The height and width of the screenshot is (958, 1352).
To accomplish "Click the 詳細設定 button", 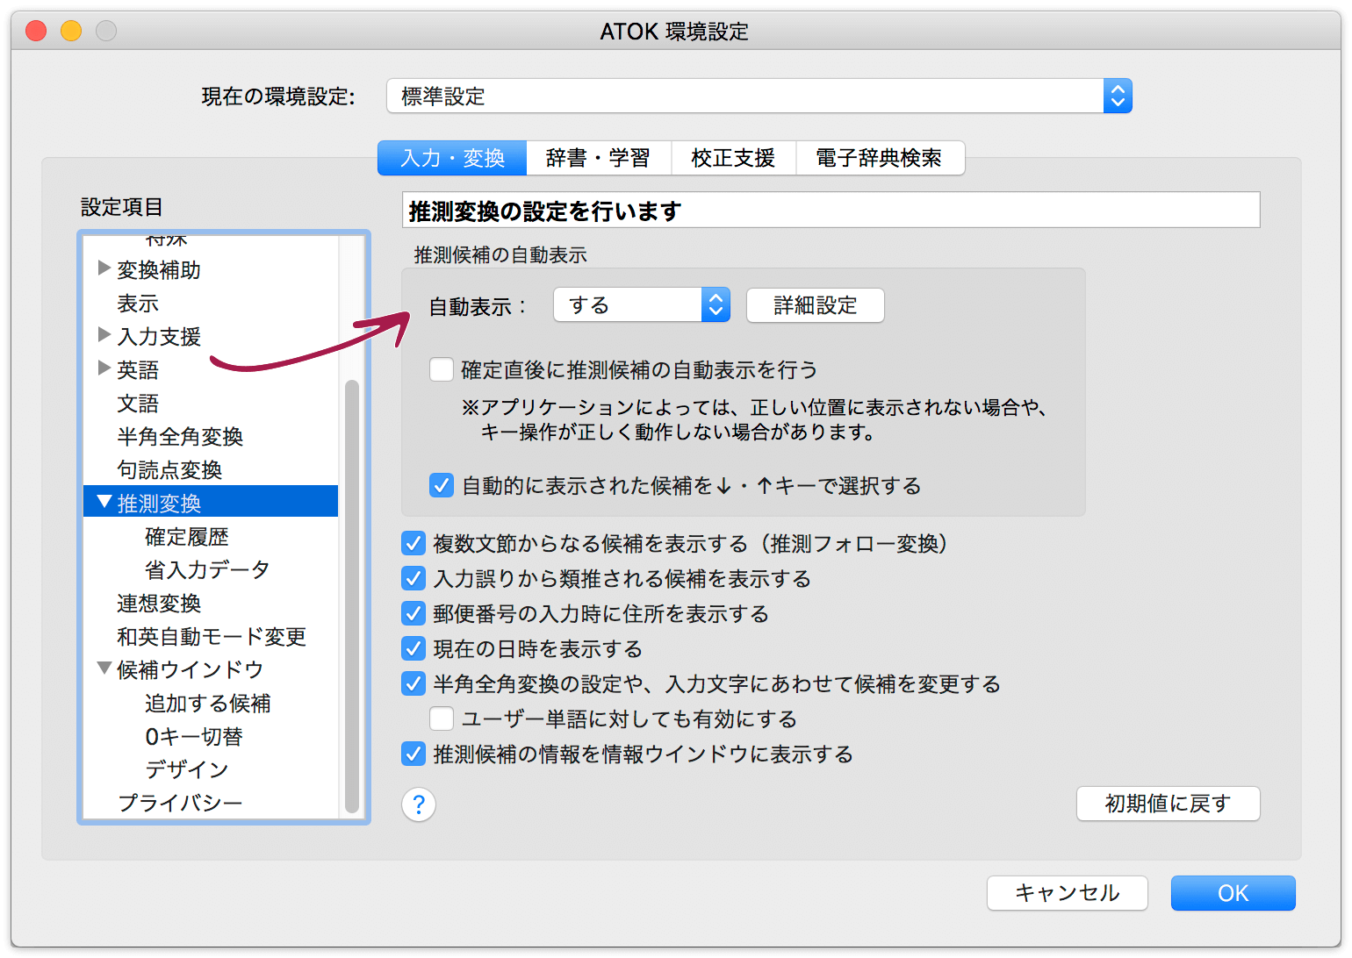I will 816,305.
